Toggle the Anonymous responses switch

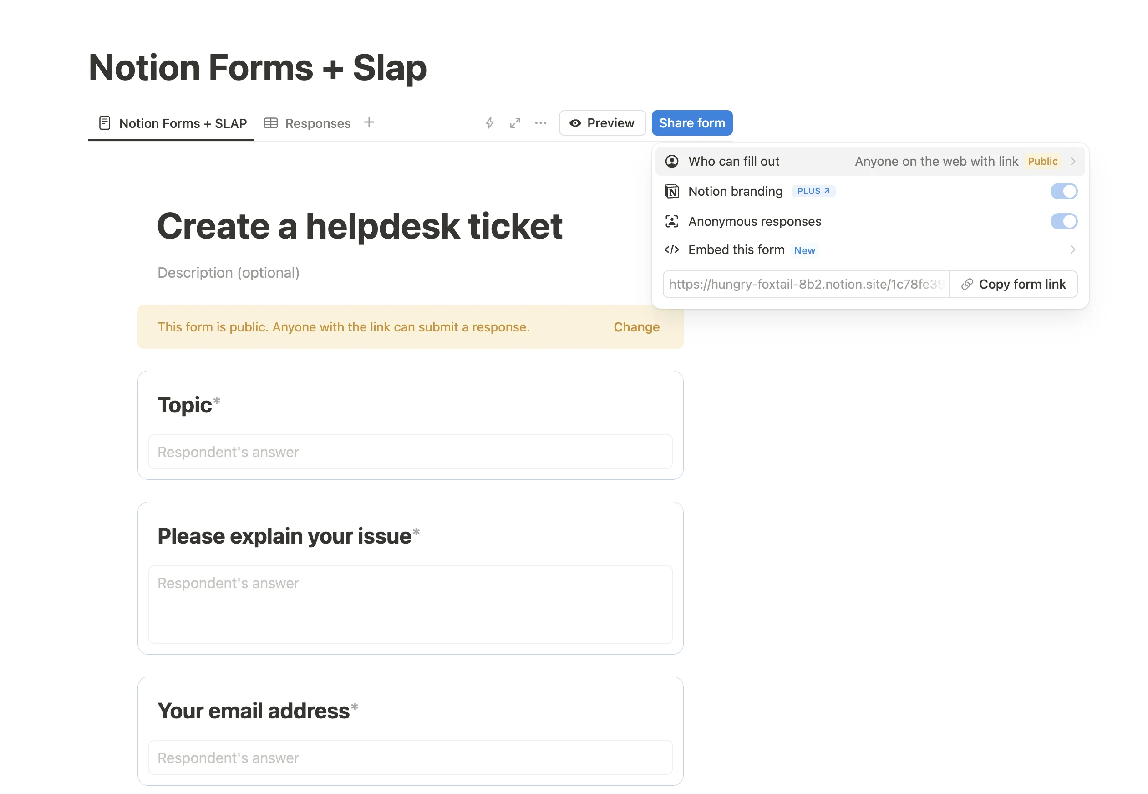tap(1063, 221)
